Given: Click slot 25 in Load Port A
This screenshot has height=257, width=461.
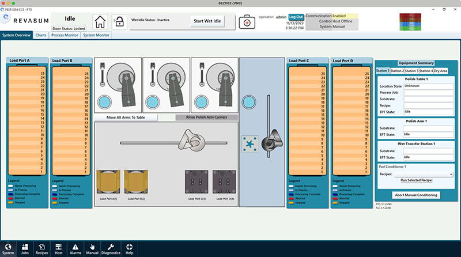Looking at the screenshot, I should click(x=27, y=74).
